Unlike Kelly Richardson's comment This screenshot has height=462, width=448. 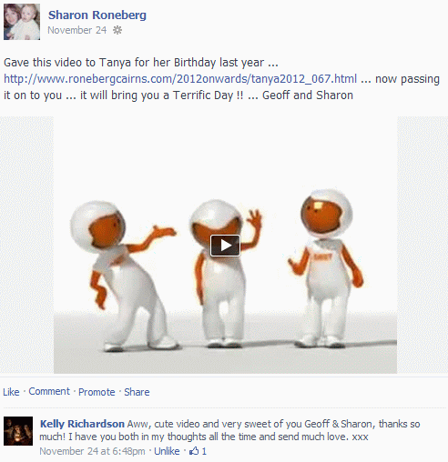point(167,451)
